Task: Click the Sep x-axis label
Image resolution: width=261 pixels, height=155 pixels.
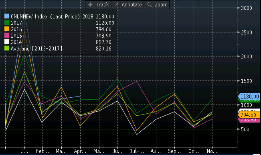Action: tap(174, 151)
